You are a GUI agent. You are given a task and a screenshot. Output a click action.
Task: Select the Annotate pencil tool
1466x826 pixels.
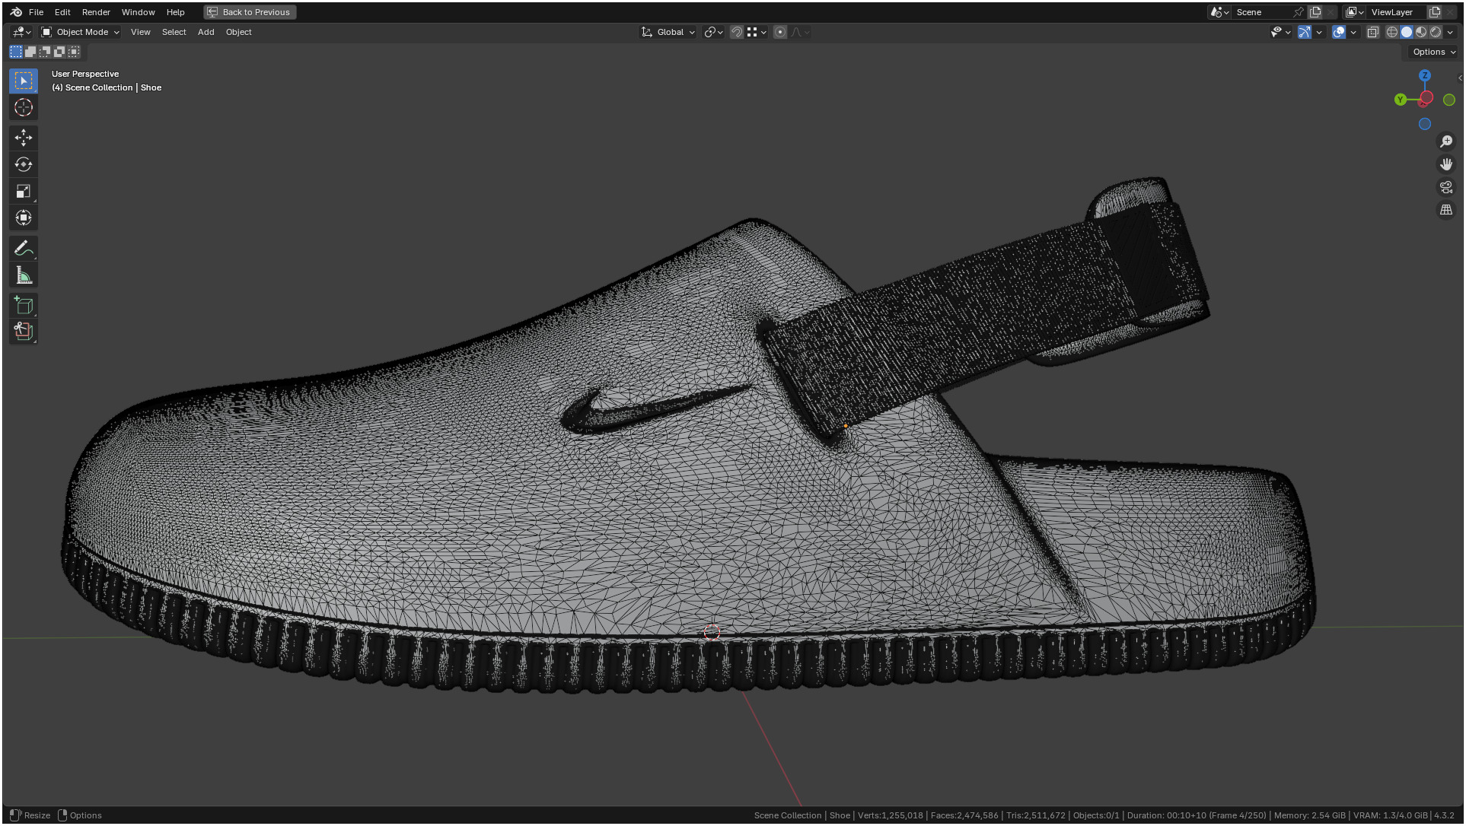pos(24,249)
